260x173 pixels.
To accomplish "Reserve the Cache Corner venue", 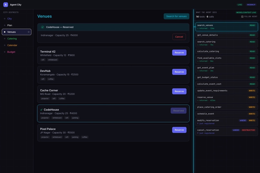I will [x=179, y=91].
